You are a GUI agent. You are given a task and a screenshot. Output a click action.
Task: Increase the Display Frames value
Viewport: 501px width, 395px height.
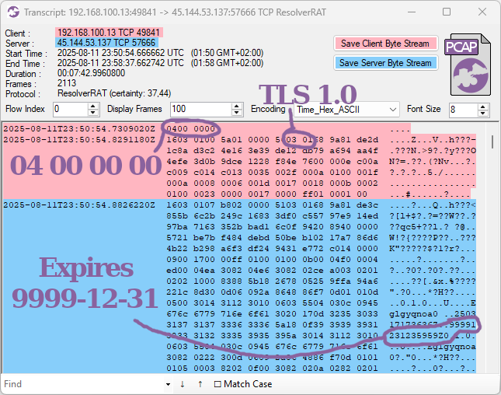(236, 107)
